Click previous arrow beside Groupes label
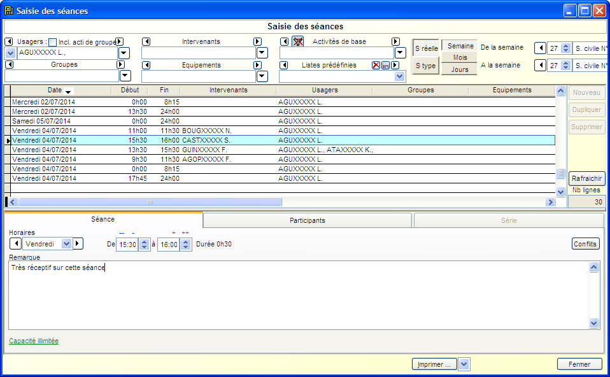 click(x=9, y=64)
